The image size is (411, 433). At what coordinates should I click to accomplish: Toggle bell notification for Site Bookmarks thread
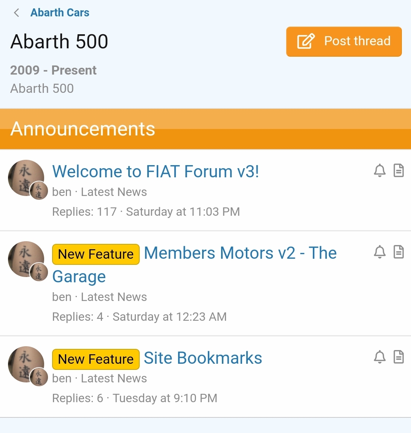pyautogui.click(x=380, y=357)
